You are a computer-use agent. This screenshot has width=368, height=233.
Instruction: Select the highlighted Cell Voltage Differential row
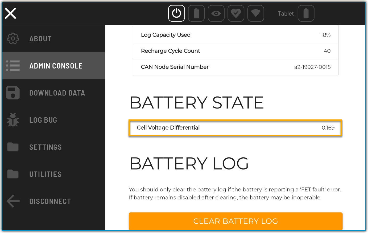[235, 128]
